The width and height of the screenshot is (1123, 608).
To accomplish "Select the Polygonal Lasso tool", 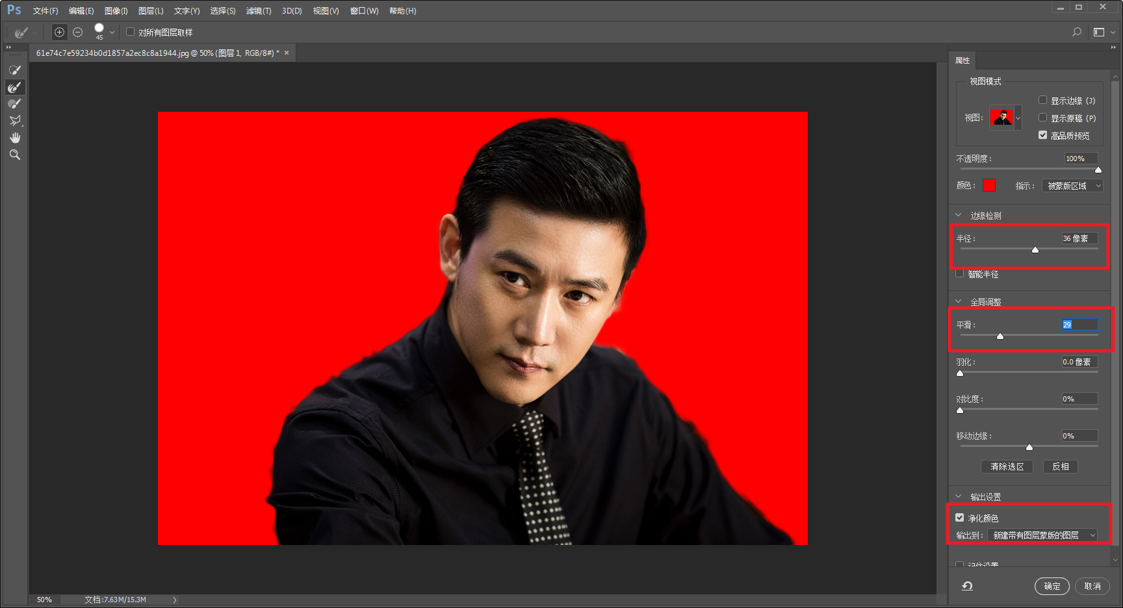I will [15, 120].
